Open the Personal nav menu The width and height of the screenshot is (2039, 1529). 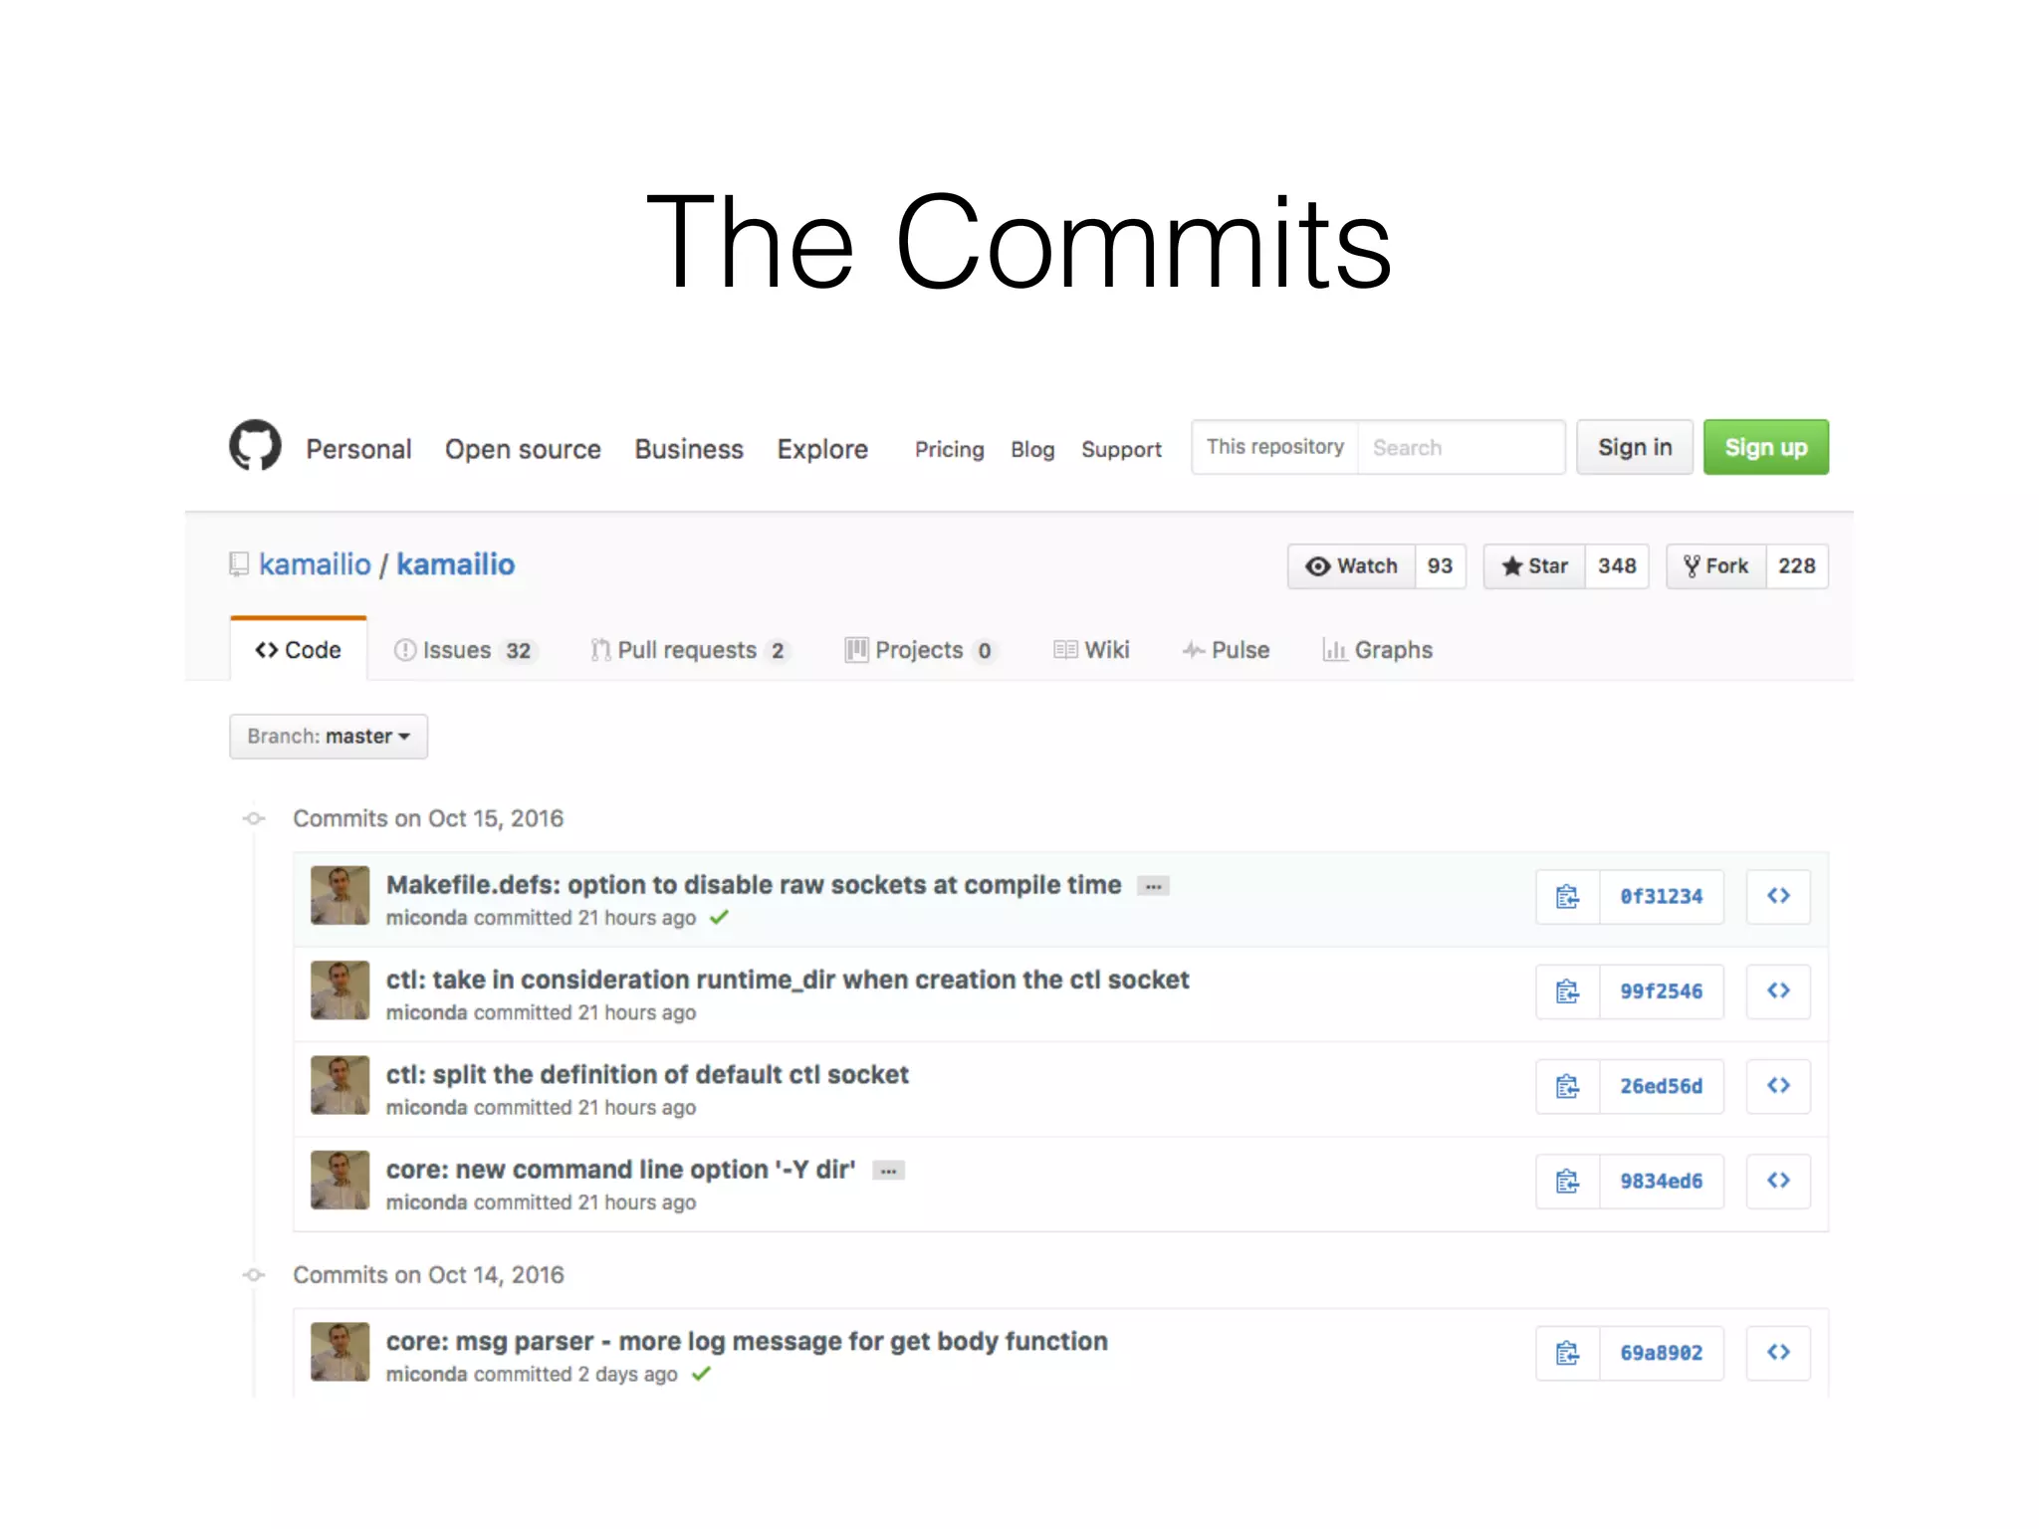click(x=358, y=449)
